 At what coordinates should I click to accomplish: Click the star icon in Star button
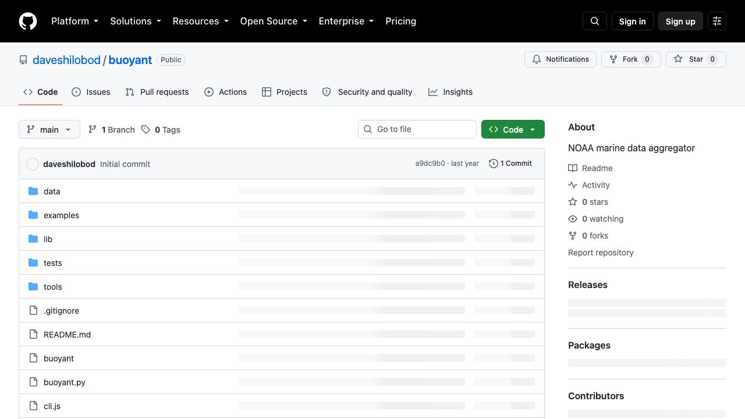[678, 59]
